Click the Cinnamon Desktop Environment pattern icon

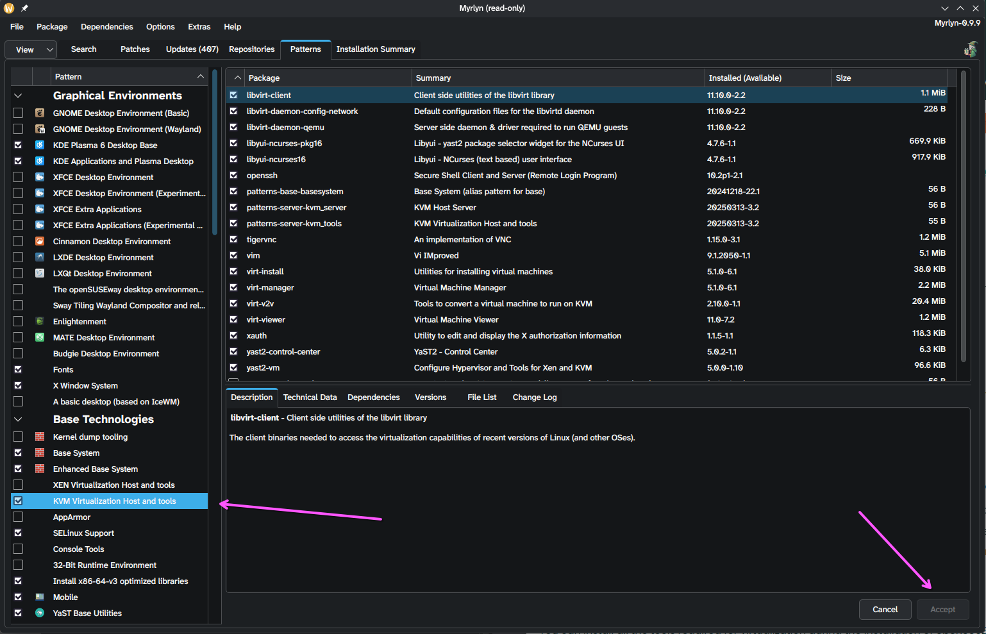point(40,241)
